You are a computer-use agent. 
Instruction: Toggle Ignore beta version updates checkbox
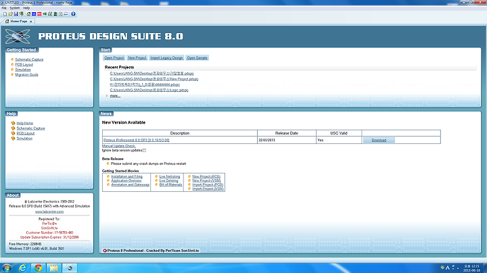[145, 151]
